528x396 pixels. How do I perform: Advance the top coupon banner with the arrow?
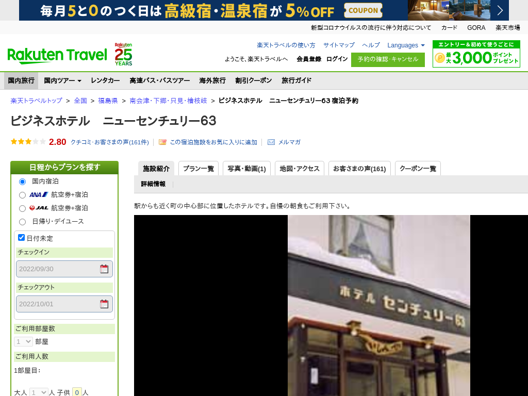tap(500, 10)
